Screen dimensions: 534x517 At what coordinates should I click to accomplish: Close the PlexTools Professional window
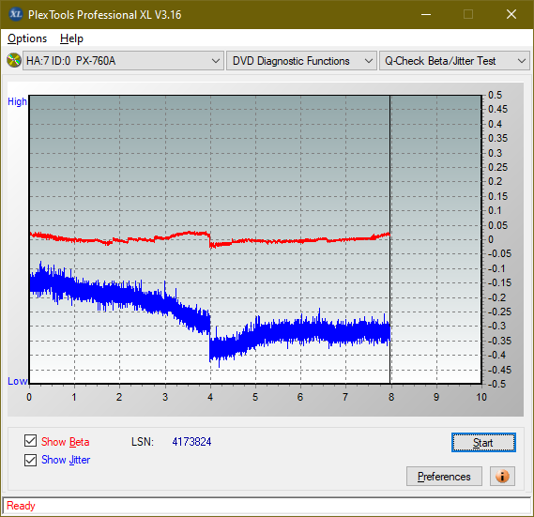(511, 14)
